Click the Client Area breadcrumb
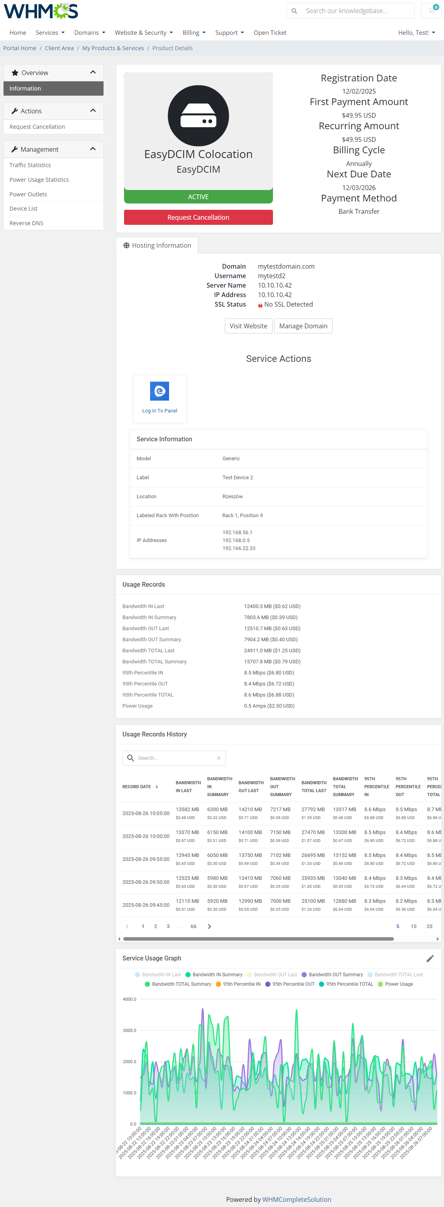444x1207 pixels. click(60, 48)
